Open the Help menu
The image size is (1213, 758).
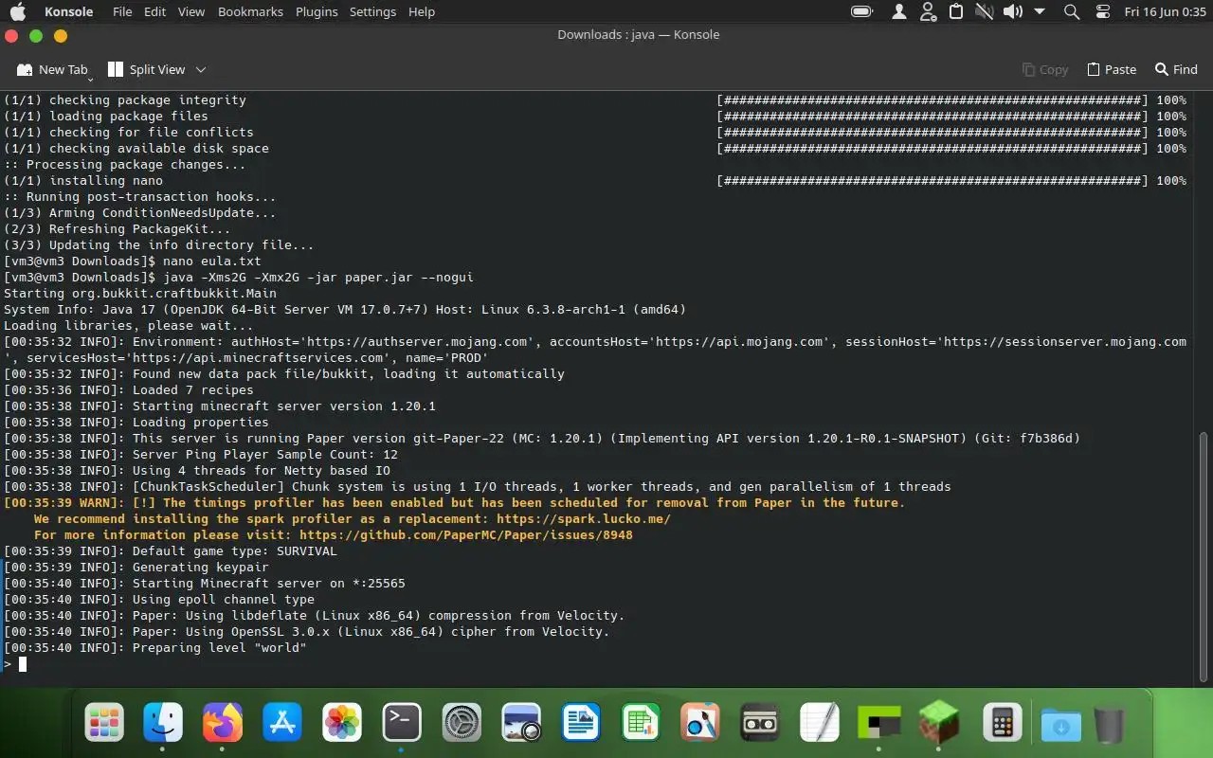tap(422, 11)
